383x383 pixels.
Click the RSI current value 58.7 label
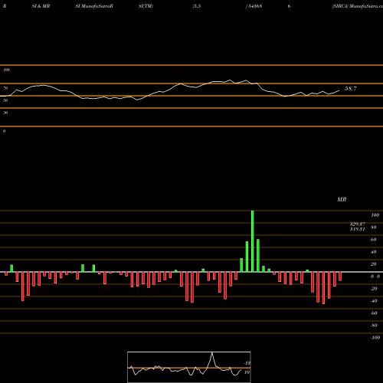click(x=351, y=89)
